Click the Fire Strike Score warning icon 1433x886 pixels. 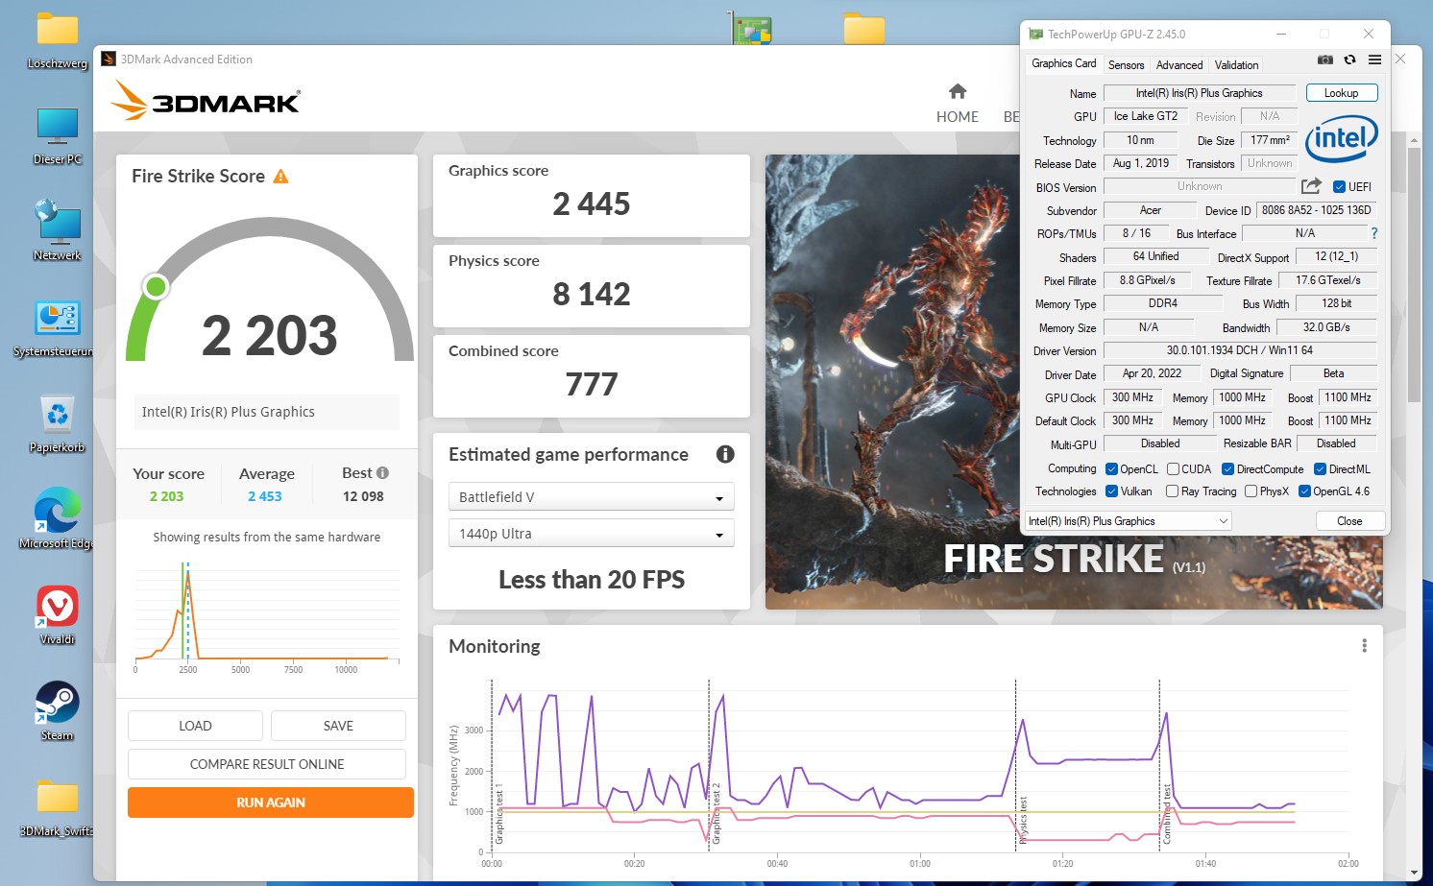coord(280,177)
